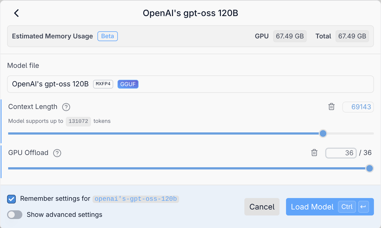
Task: Click the Context Length help icon
Action: click(66, 107)
